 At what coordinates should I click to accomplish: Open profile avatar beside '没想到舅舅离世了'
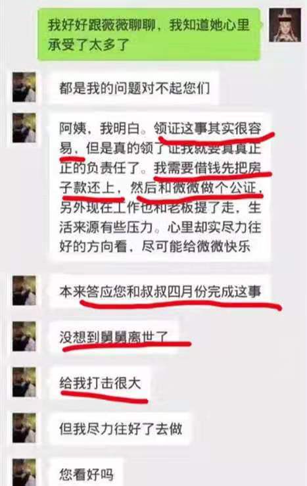[x=24, y=336]
